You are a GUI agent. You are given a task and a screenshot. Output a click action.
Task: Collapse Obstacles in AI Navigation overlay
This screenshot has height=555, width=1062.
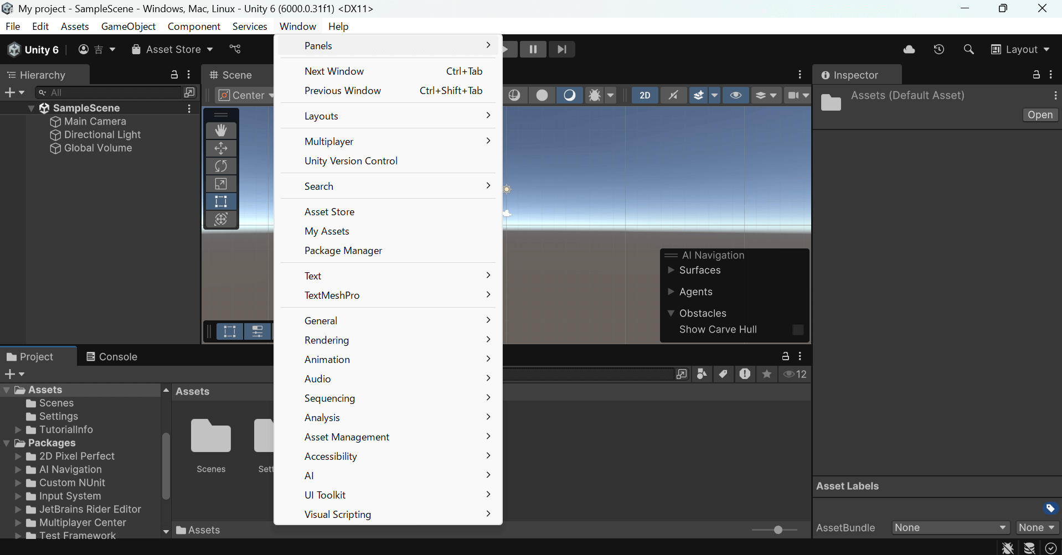pyautogui.click(x=671, y=313)
